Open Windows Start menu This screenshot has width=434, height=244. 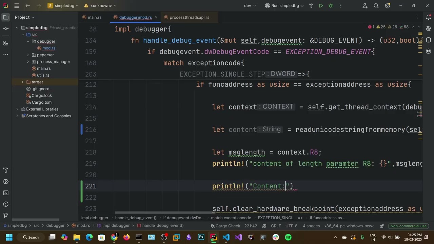click(9, 237)
